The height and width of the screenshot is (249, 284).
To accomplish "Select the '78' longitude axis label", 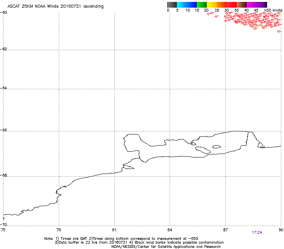I will pos(59,230).
